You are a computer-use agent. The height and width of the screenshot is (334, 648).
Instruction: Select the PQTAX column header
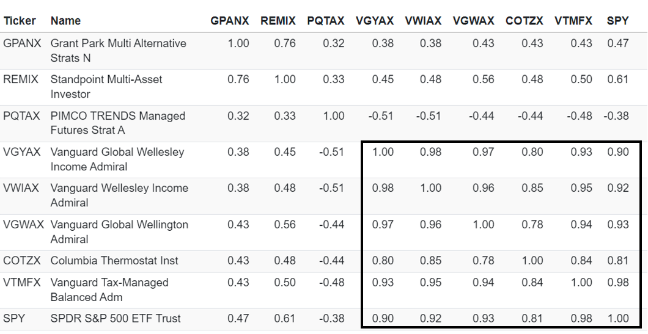pos(325,21)
